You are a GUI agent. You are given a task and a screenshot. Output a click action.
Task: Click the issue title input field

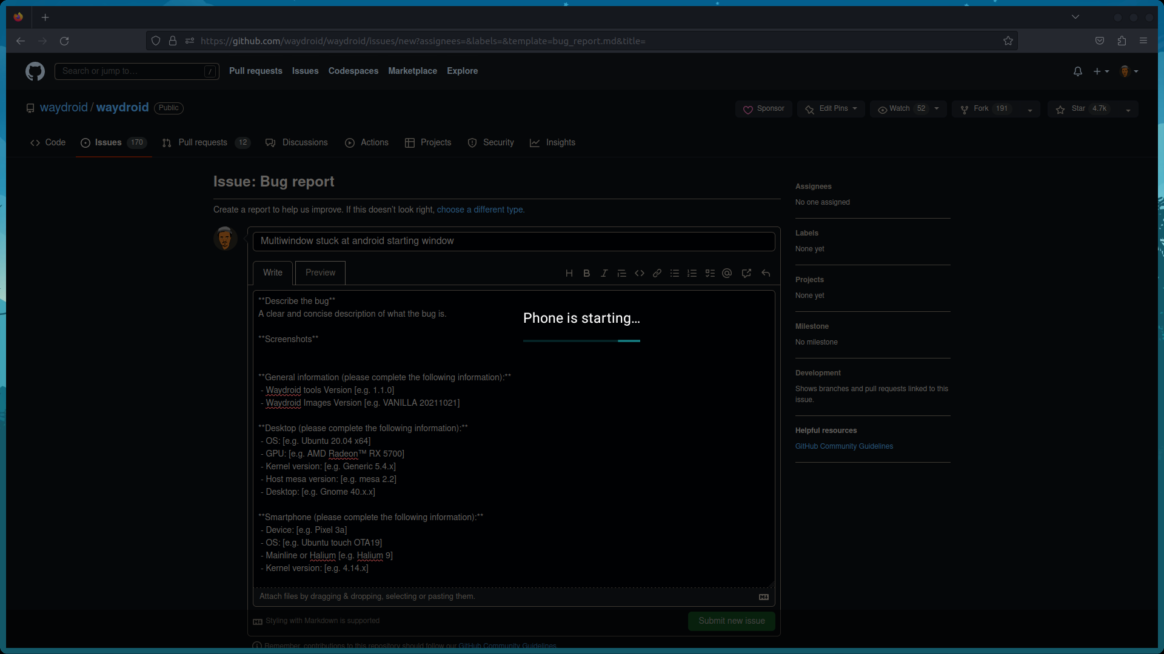click(x=513, y=241)
